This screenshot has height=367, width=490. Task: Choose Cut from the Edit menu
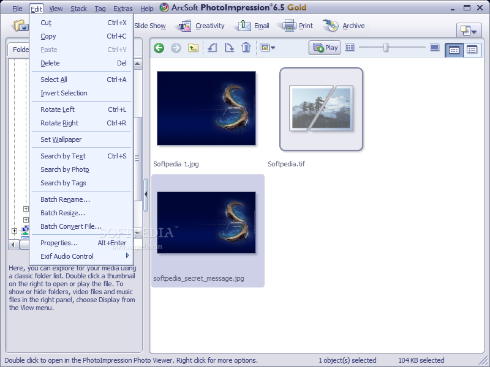click(x=82, y=23)
